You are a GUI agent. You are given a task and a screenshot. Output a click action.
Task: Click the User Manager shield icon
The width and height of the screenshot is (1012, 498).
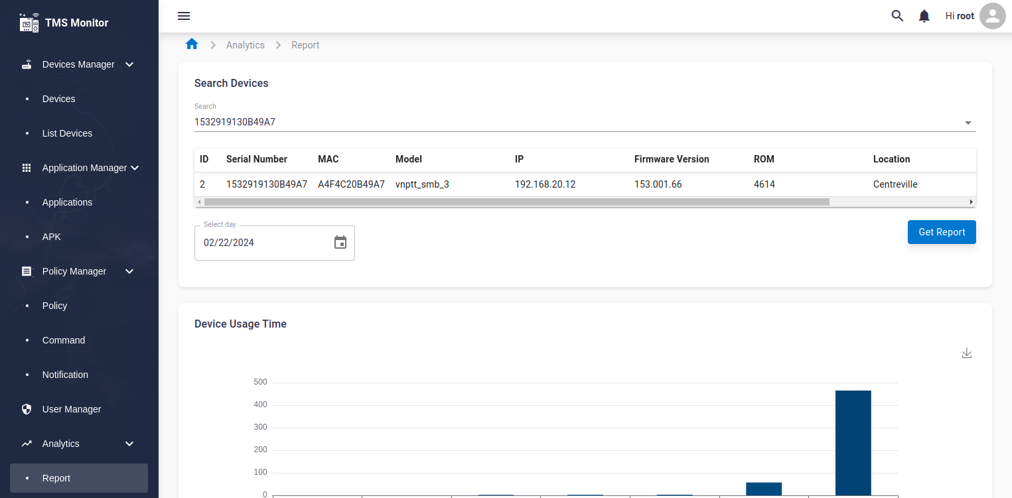(27, 409)
